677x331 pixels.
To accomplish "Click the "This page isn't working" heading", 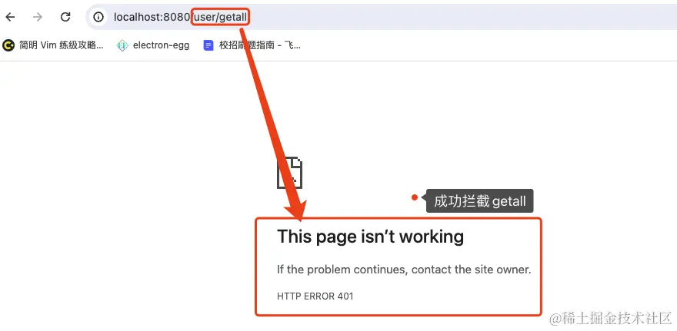I will click(371, 237).
